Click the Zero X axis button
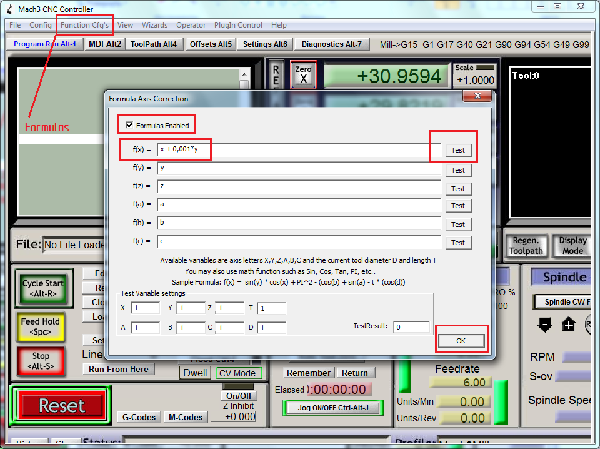The image size is (600, 449). pyautogui.click(x=303, y=74)
